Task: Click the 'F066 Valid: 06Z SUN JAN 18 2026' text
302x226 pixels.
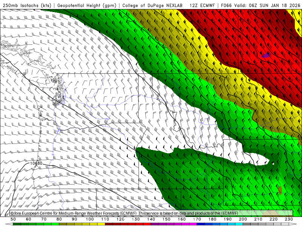Action: 260,5
